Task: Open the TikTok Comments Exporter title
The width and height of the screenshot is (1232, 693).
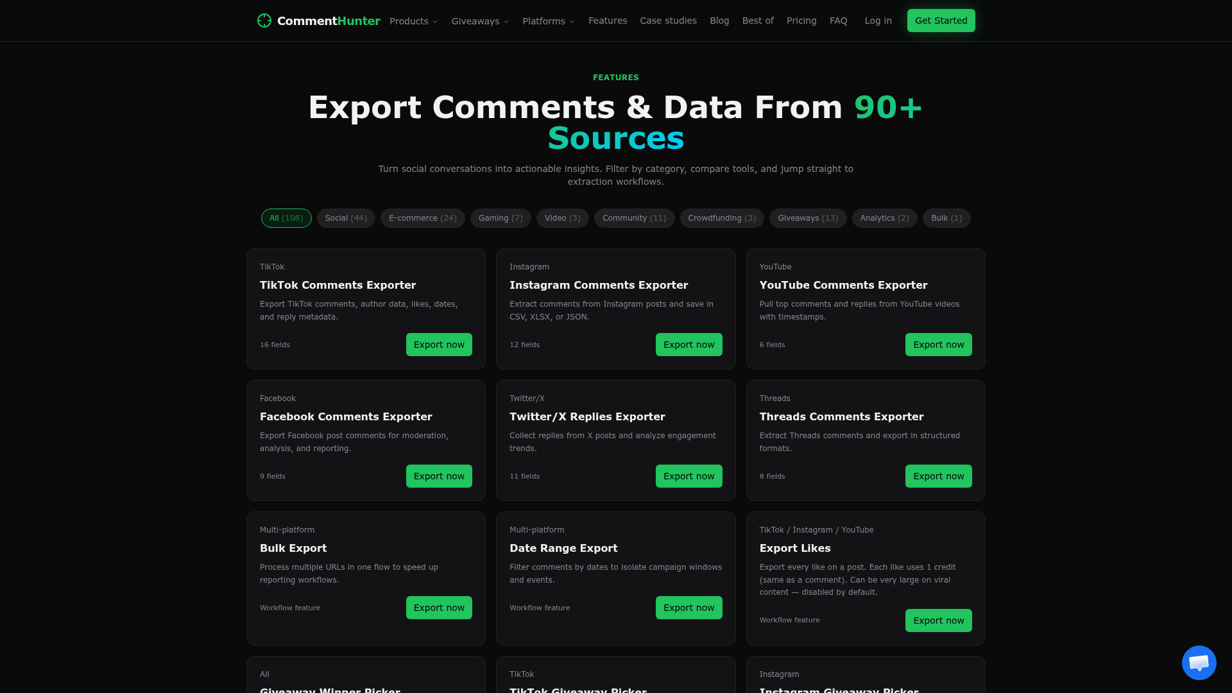Action: 338,285
